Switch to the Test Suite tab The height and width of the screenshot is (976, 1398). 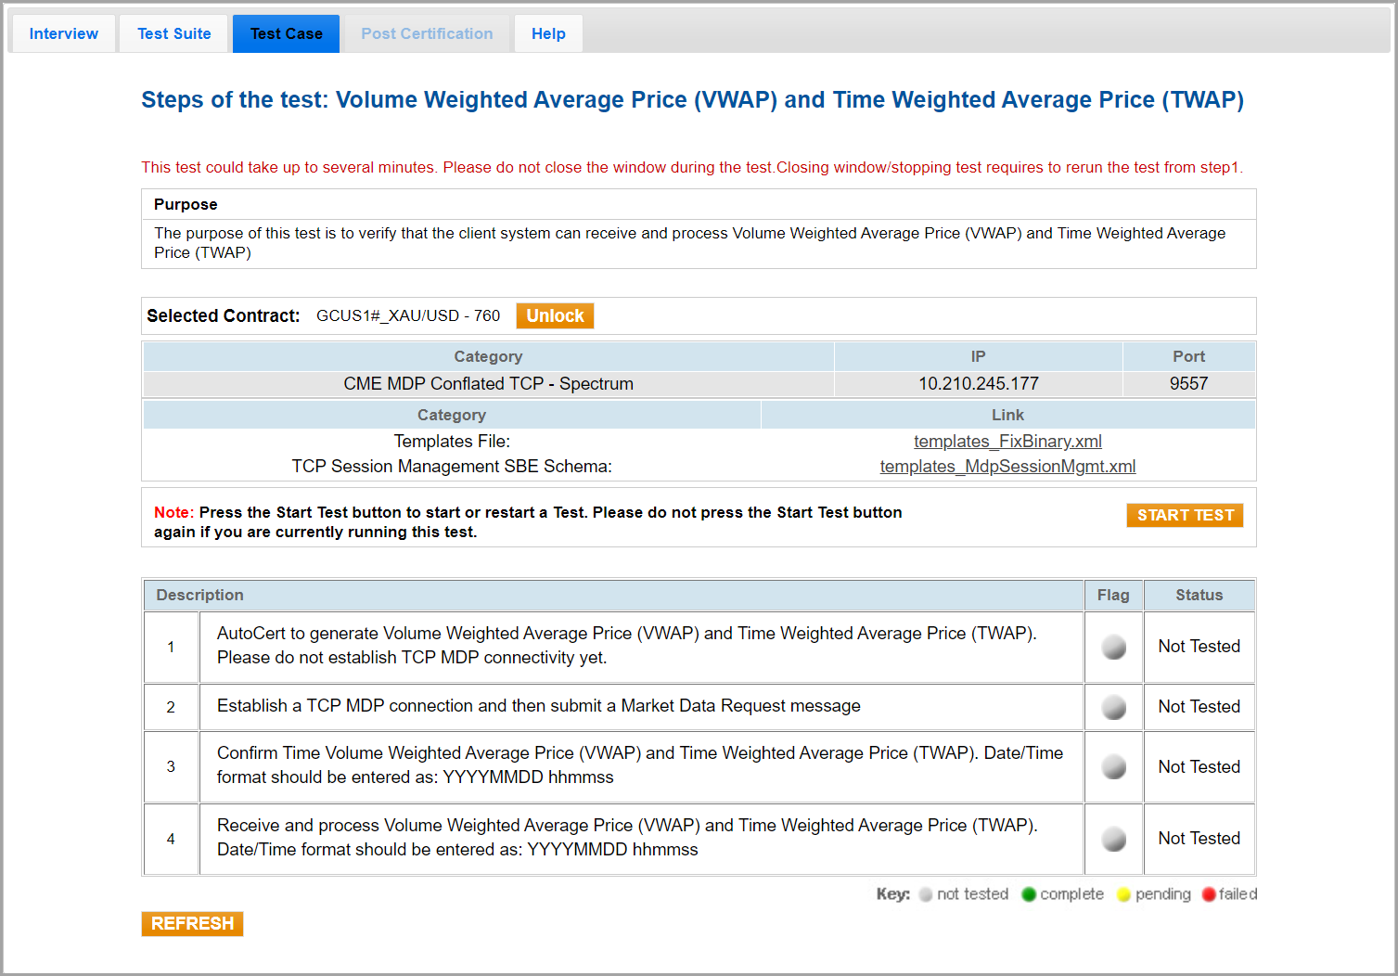173,34
